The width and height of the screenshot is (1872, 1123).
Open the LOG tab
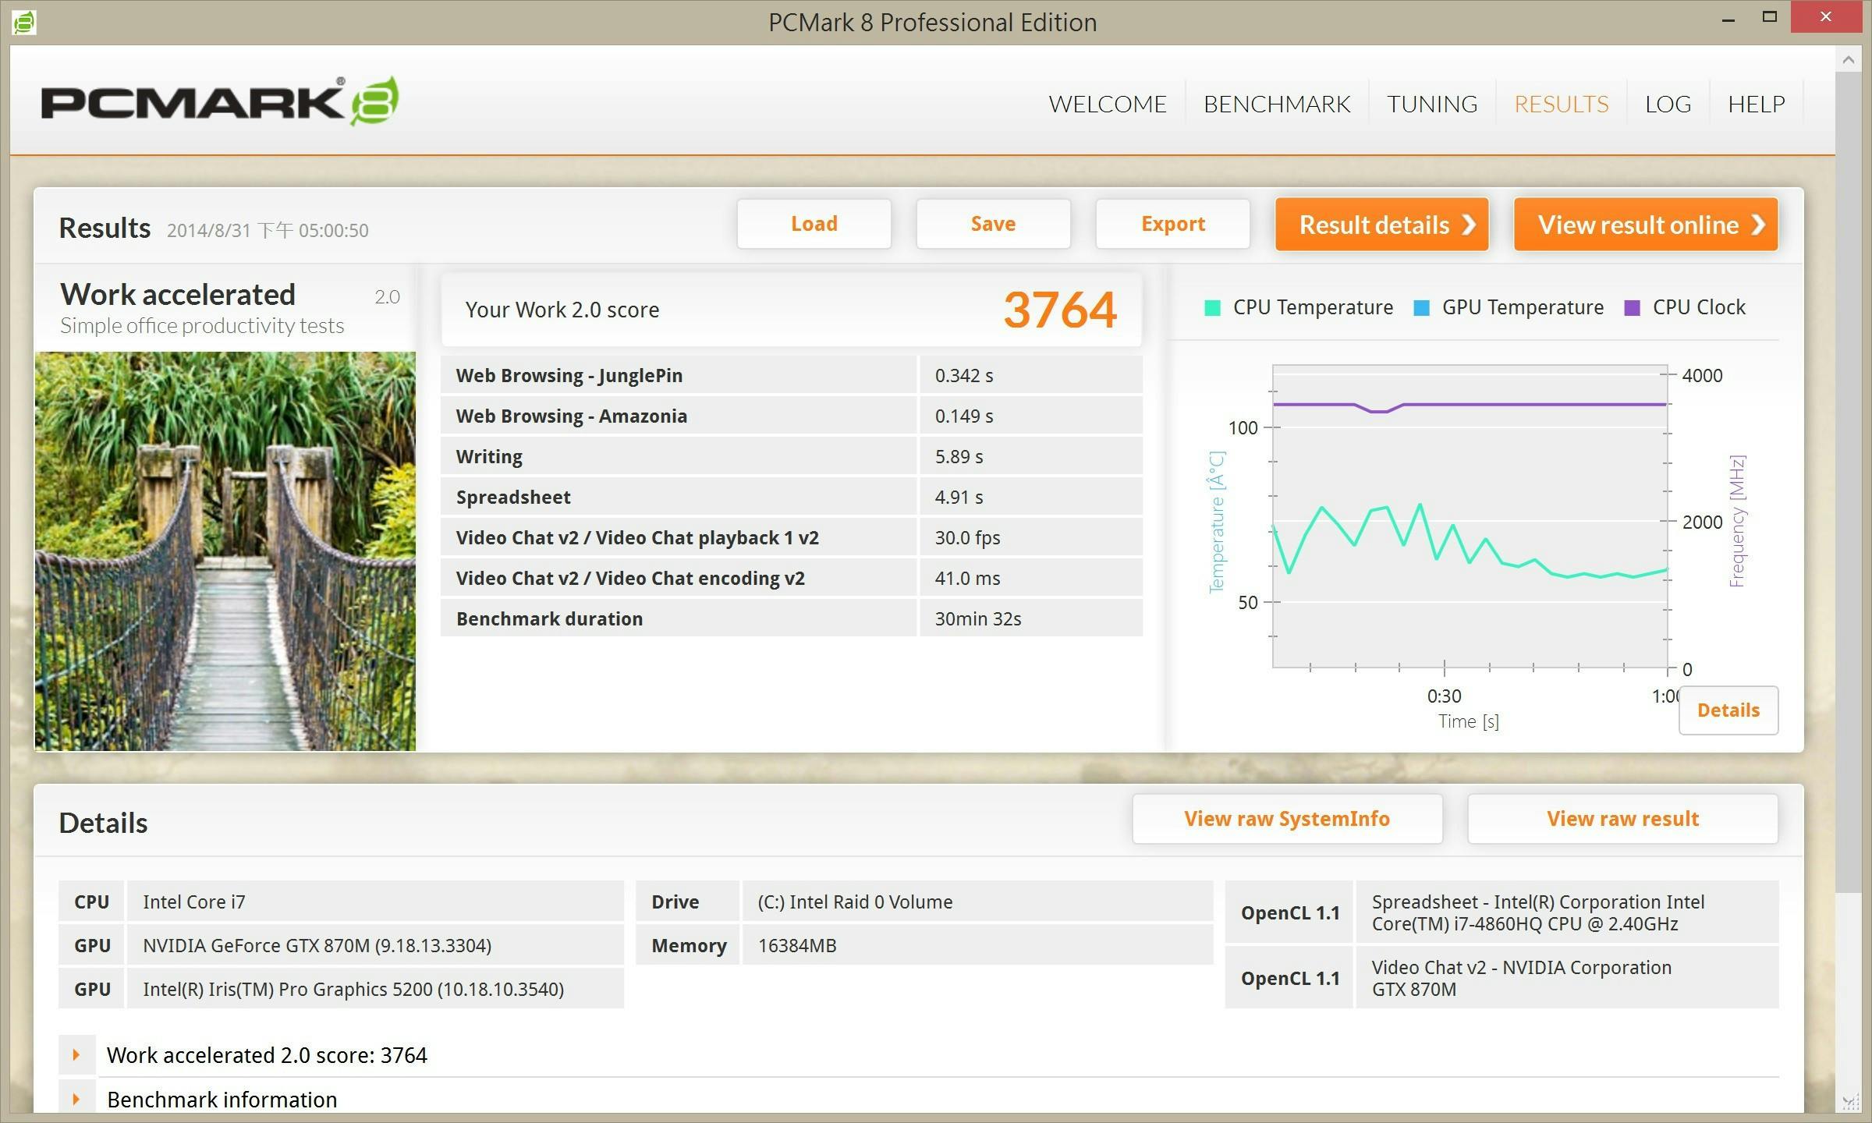pos(1668,104)
